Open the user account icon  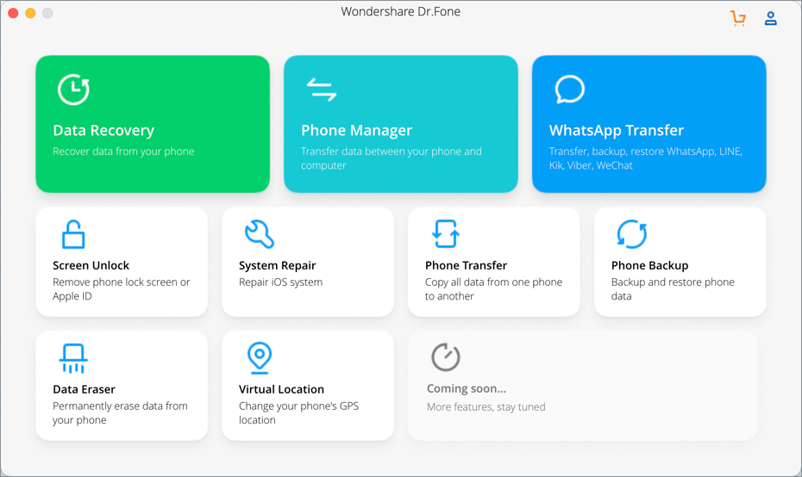770,18
